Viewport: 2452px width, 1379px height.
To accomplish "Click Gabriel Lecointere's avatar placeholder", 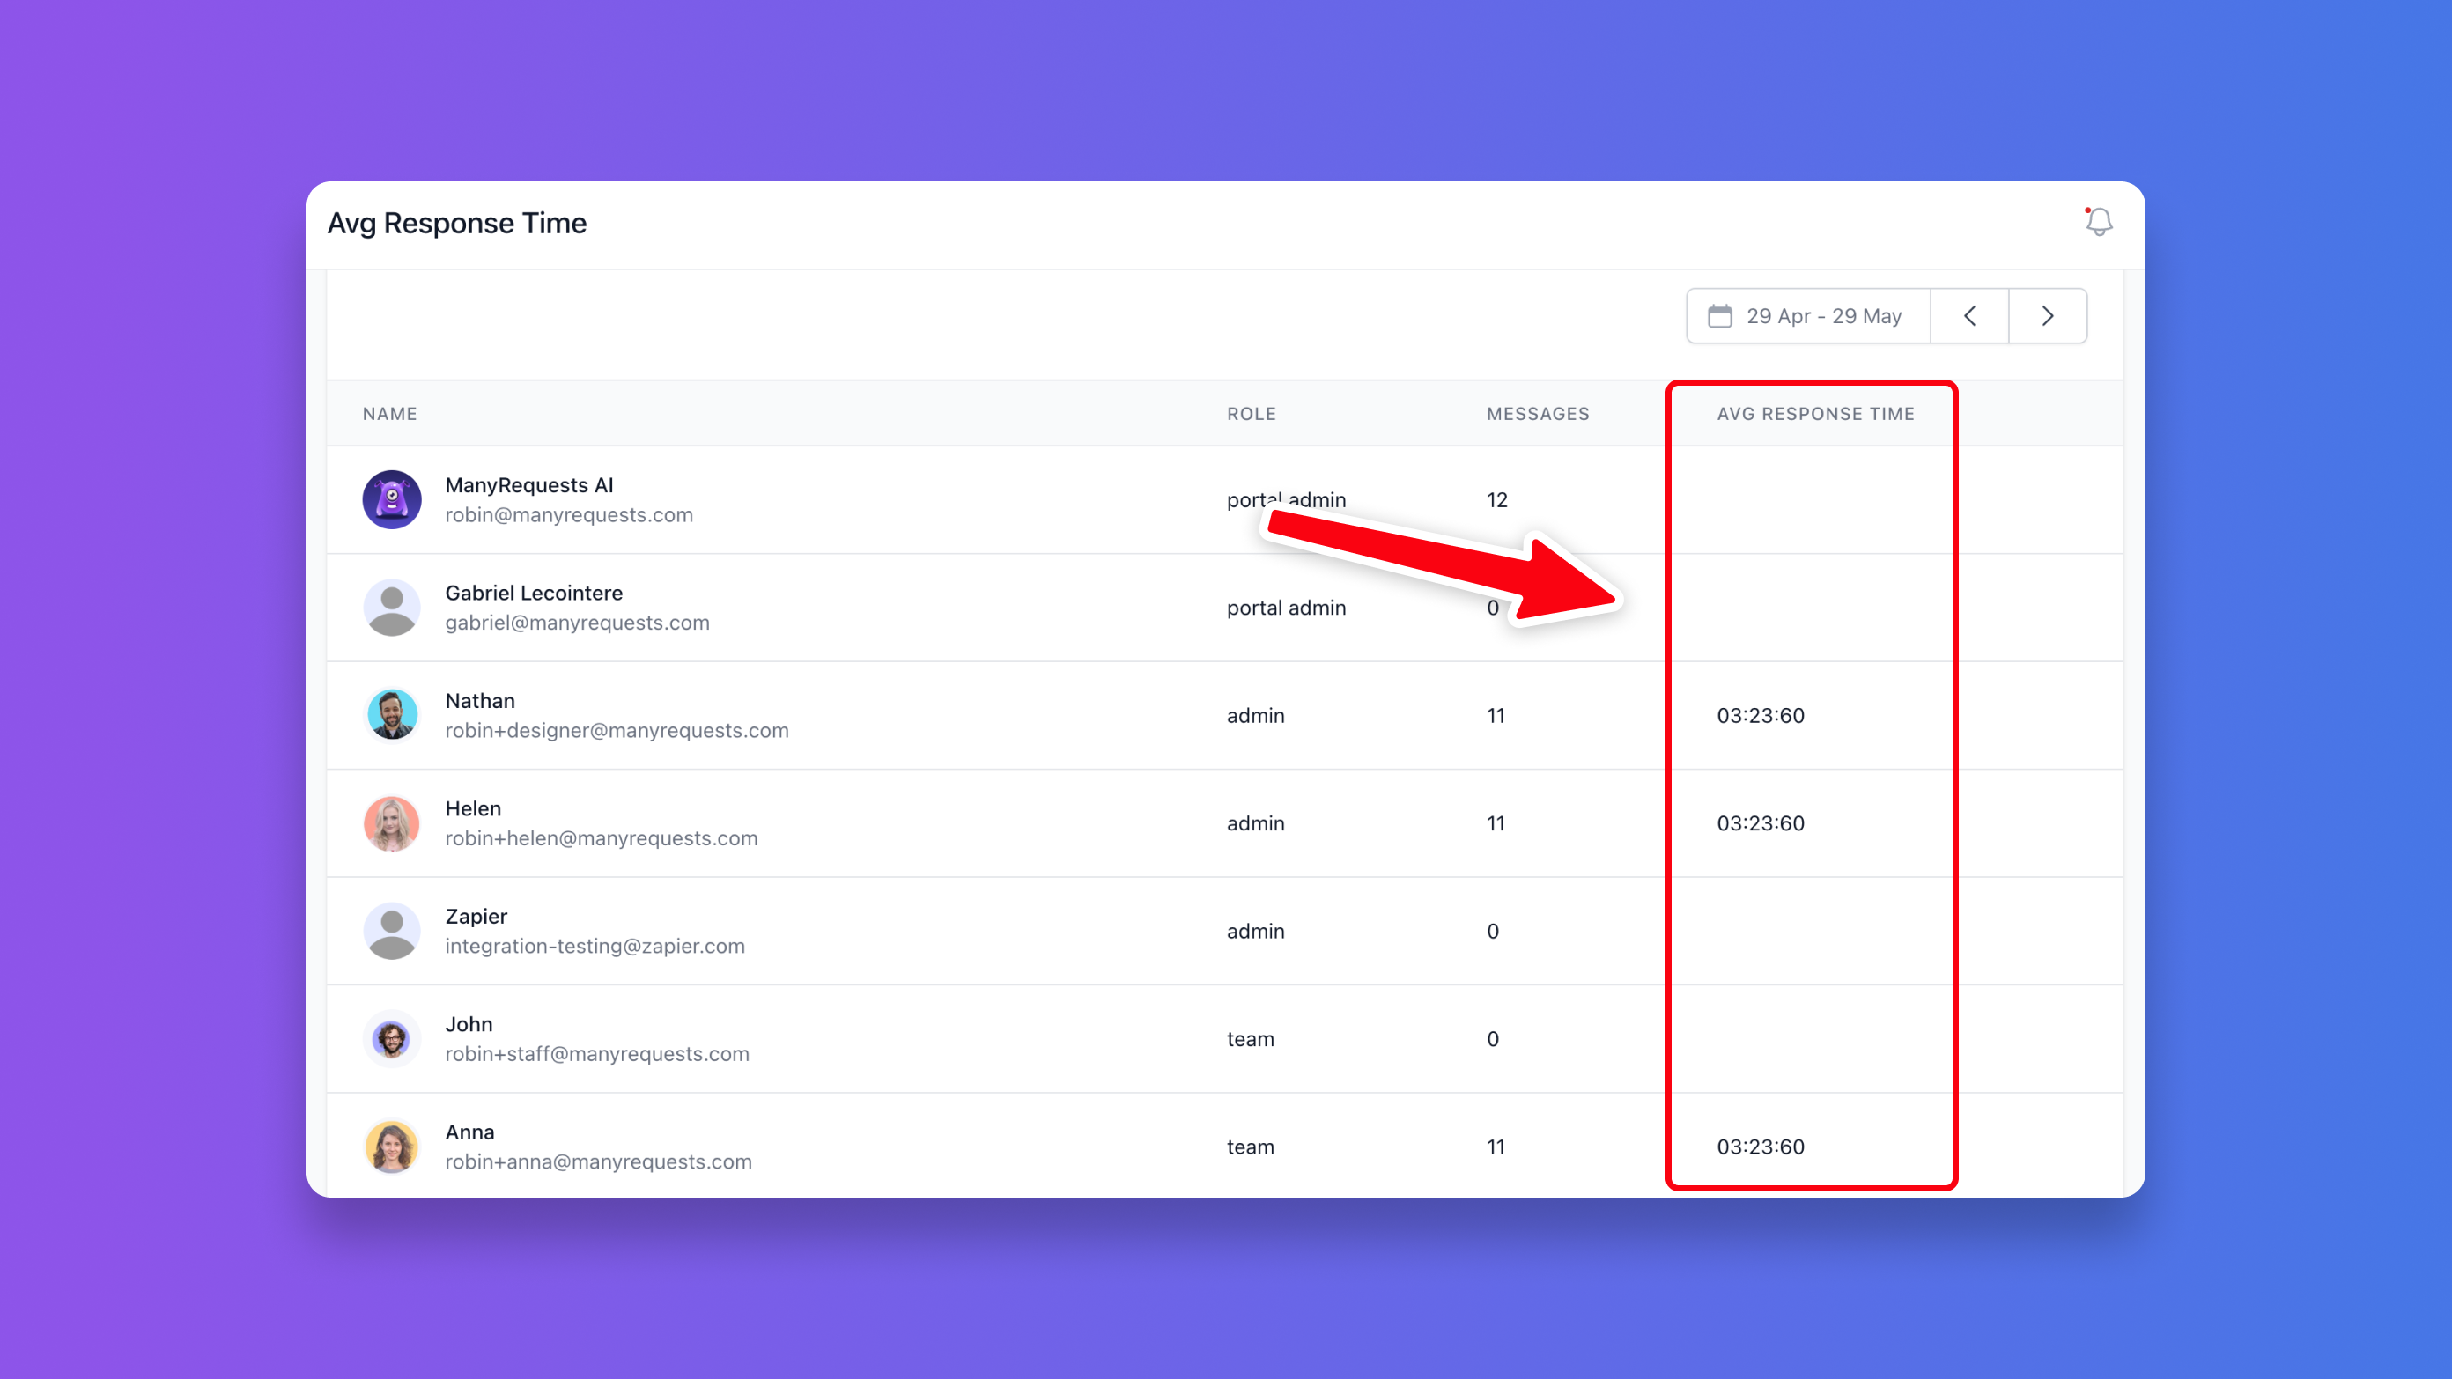I will coord(391,608).
